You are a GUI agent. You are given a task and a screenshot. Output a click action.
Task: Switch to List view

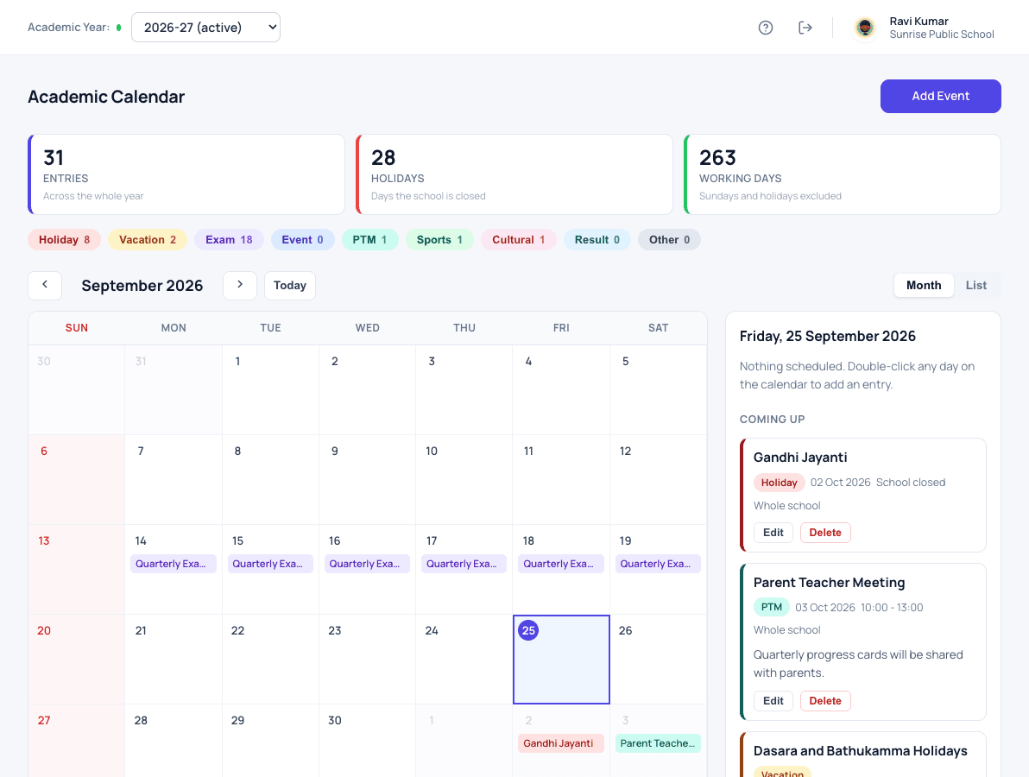[x=975, y=286]
